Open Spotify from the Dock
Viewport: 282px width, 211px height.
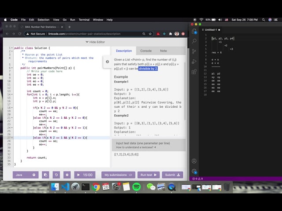(x=137, y=187)
